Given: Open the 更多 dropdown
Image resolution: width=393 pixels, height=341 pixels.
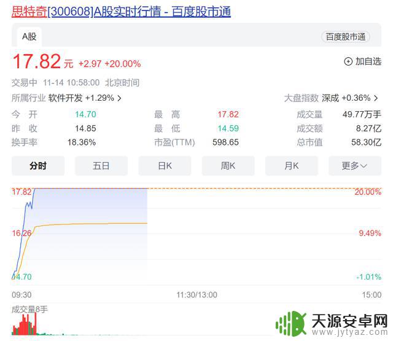Looking at the screenshot, I should point(355,166).
